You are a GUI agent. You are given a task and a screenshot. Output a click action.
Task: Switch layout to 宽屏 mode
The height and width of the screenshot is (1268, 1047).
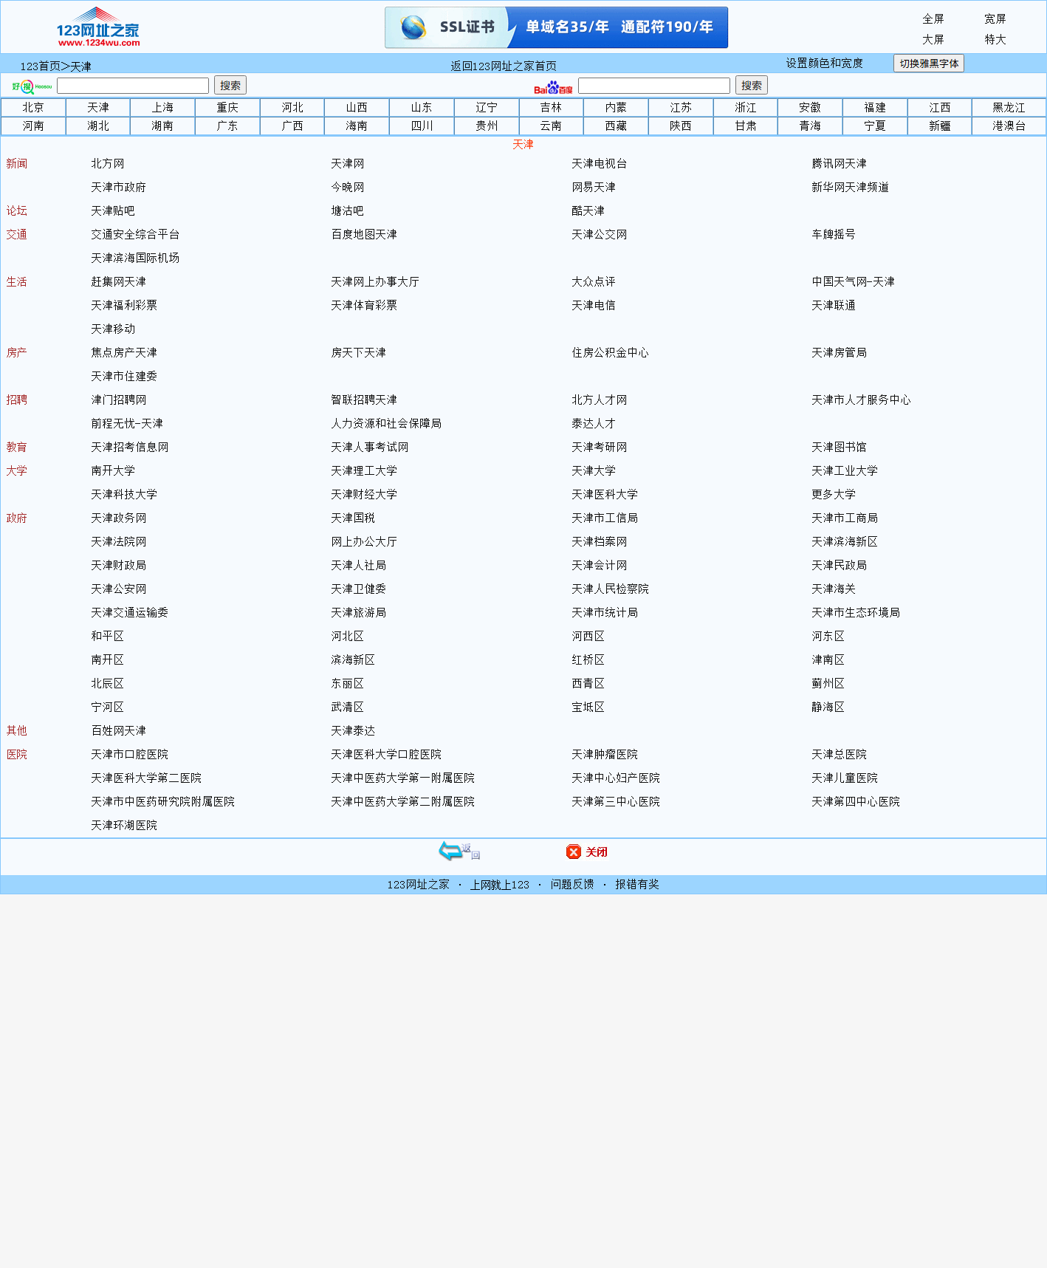coord(995,19)
